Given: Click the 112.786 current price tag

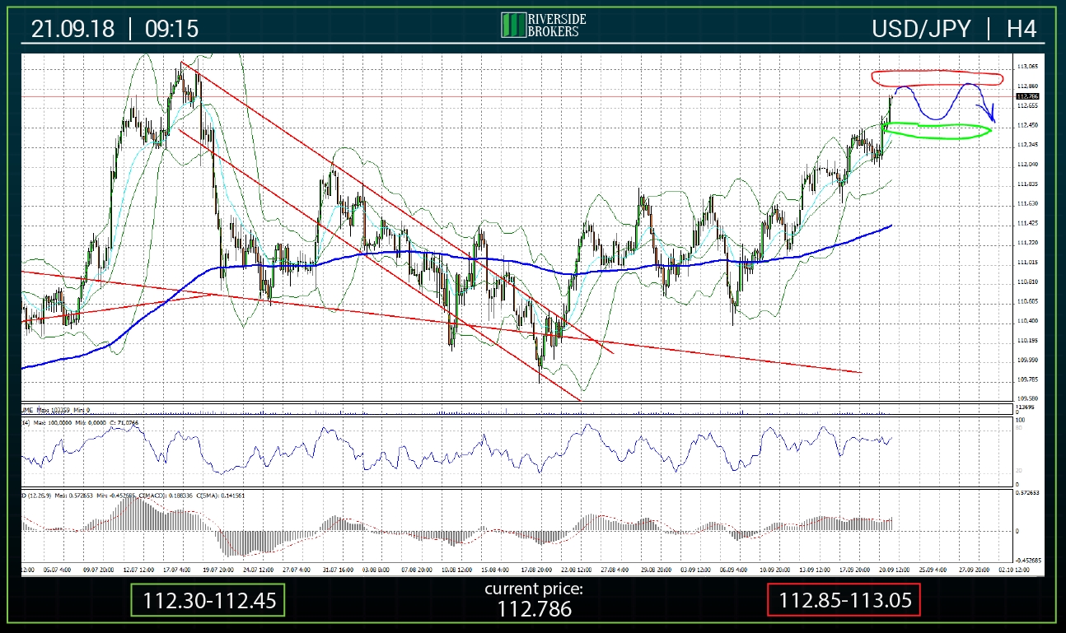Looking at the screenshot, I should pos(1026,95).
